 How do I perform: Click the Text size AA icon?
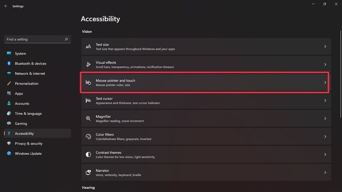[x=88, y=47]
